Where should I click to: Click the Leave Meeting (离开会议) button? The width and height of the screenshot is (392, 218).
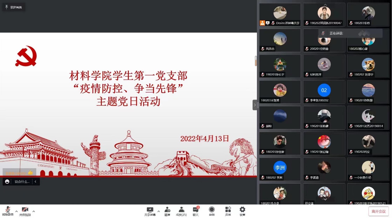point(378,212)
